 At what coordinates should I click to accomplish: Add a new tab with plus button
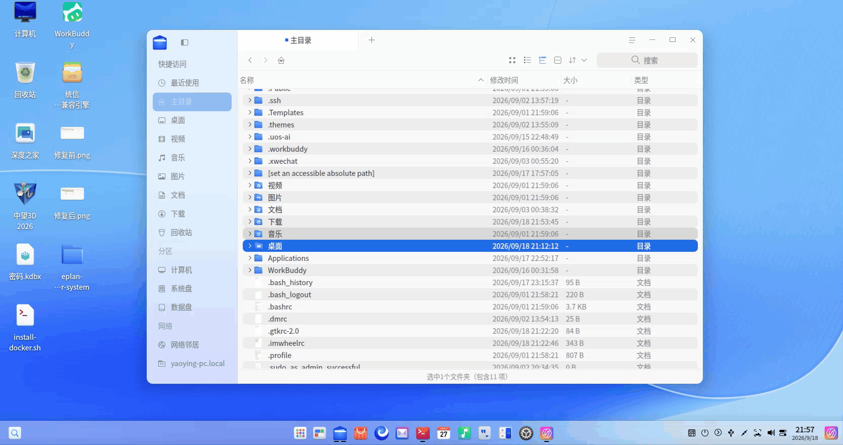371,40
